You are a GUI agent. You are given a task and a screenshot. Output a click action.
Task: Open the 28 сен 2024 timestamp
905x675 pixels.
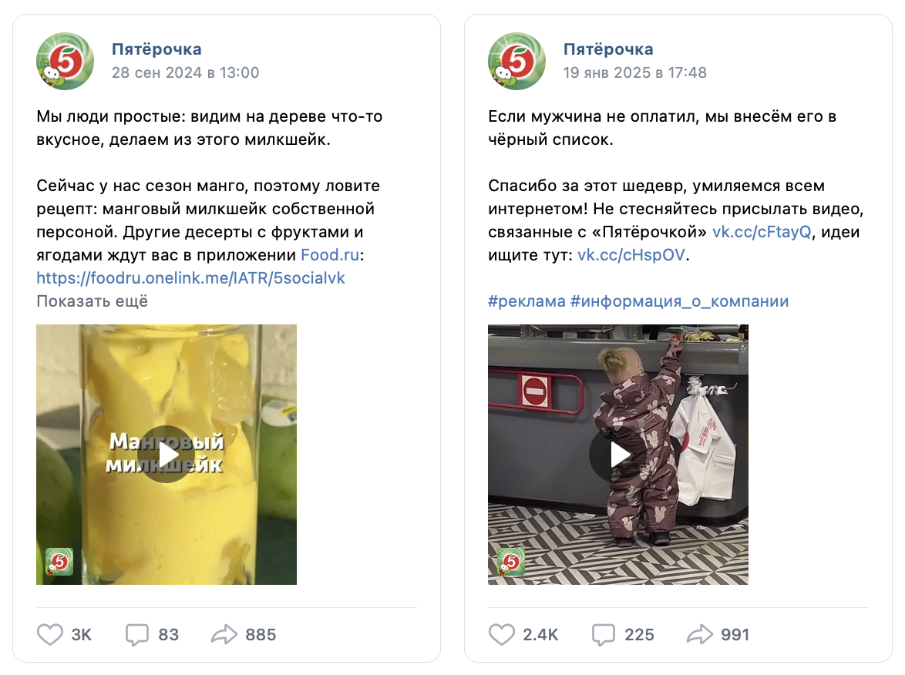click(x=185, y=72)
